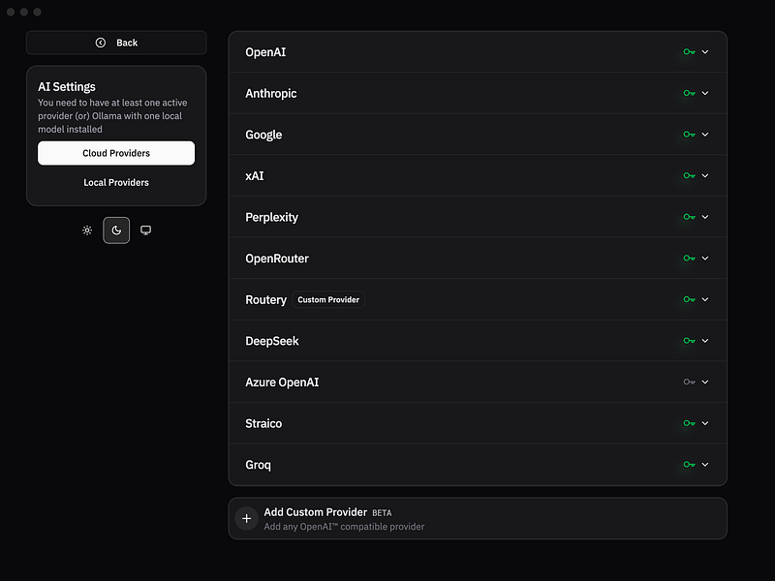775x581 pixels.
Task: Expand the OpenAI provider chevron
Action: (x=705, y=52)
